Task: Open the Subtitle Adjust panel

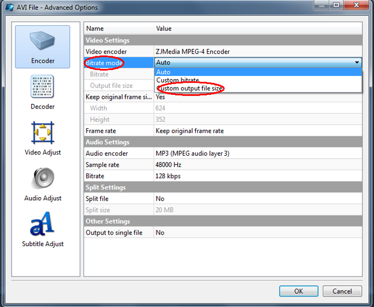Action: pos(43,230)
